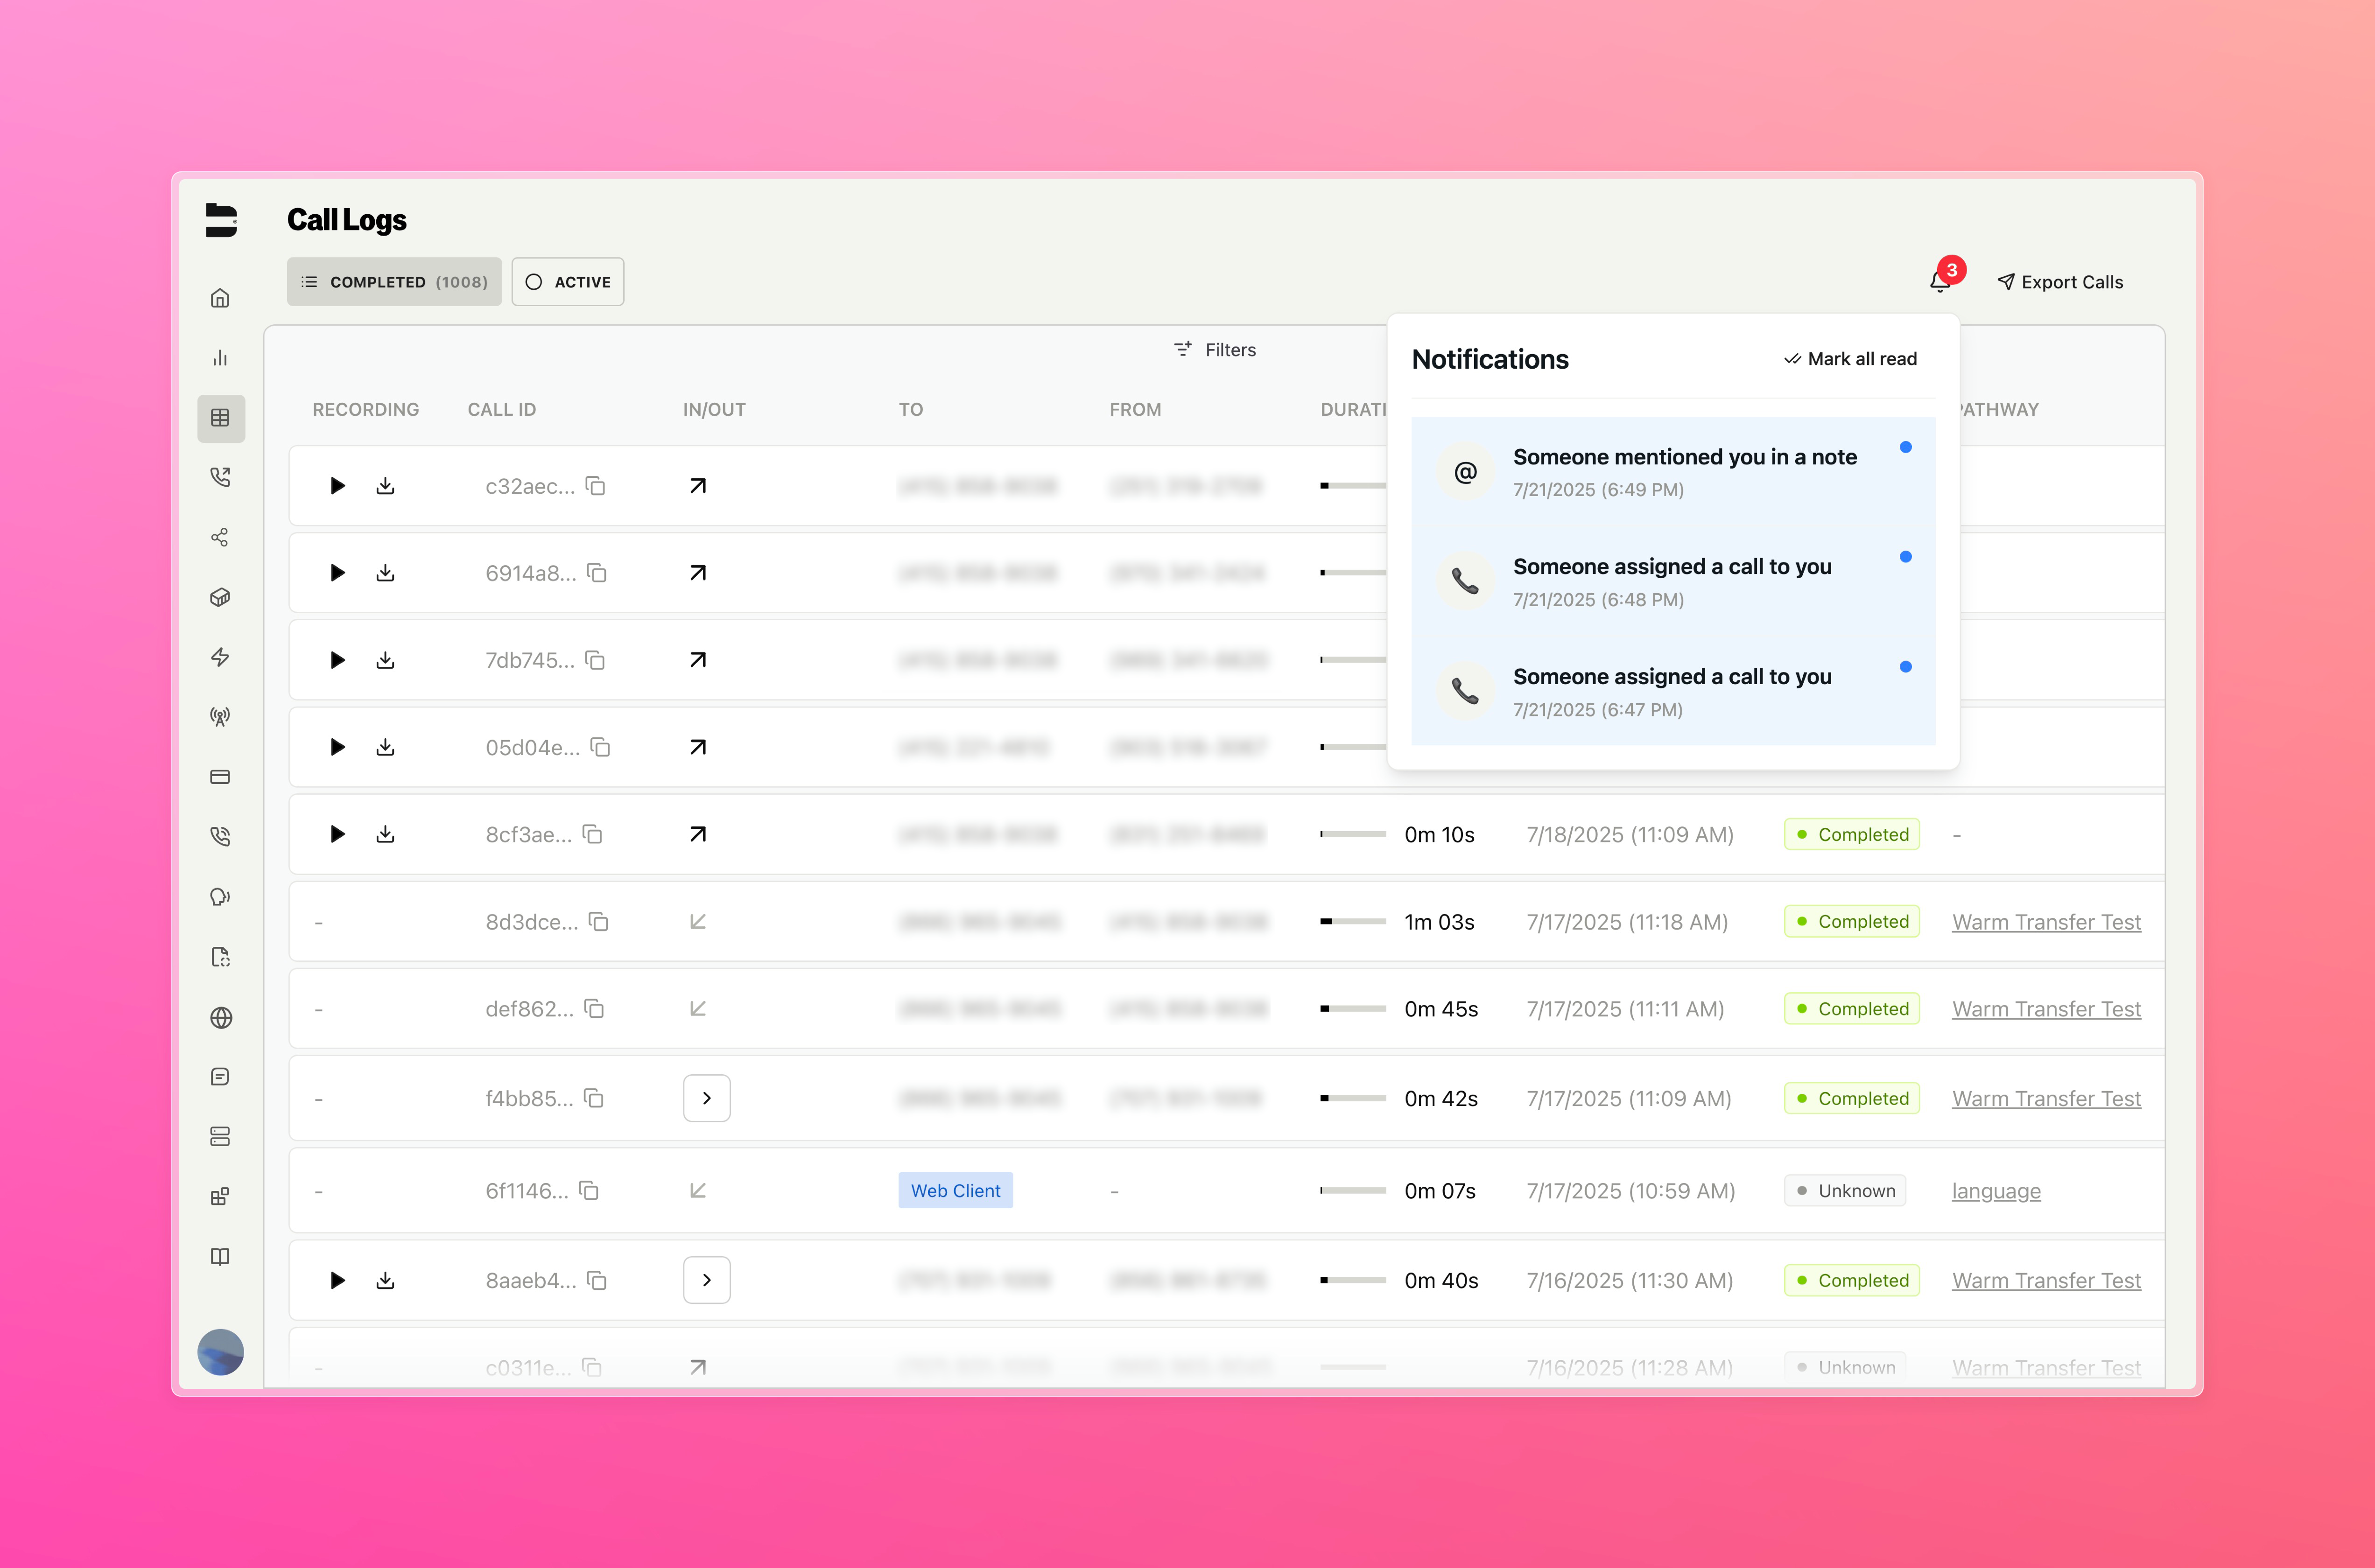The height and width of the screenshot is (1568, 2375).
Task: Click the lightning bolt icon in sidebar
Action: click(221, 657)
